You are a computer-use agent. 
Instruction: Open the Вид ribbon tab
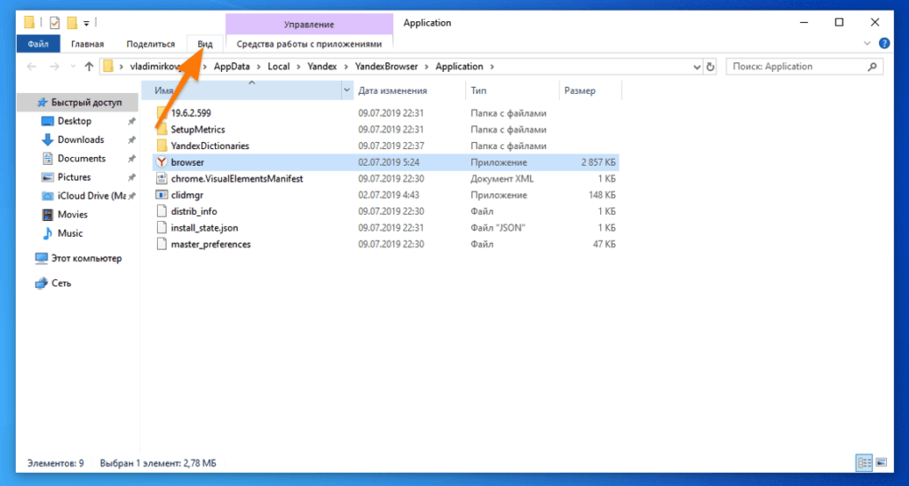click(205, 44)
